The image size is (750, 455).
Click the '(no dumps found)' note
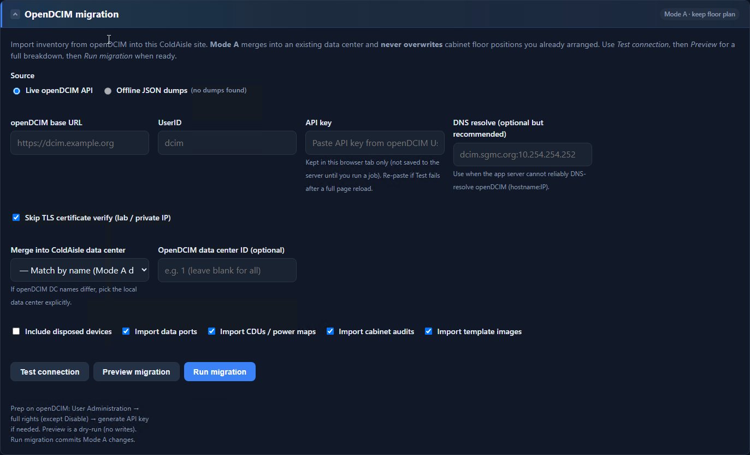point(218,90)
